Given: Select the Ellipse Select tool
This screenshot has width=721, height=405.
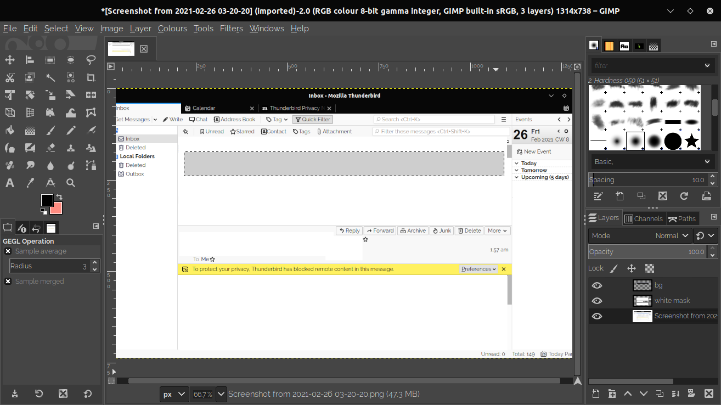Looking at the screenshot, I should (71, 60).
